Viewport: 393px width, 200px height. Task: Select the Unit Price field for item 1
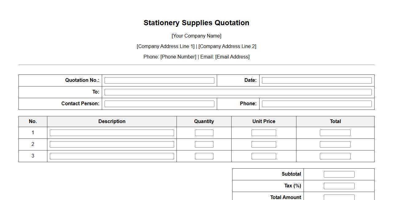tap(264, 133)
